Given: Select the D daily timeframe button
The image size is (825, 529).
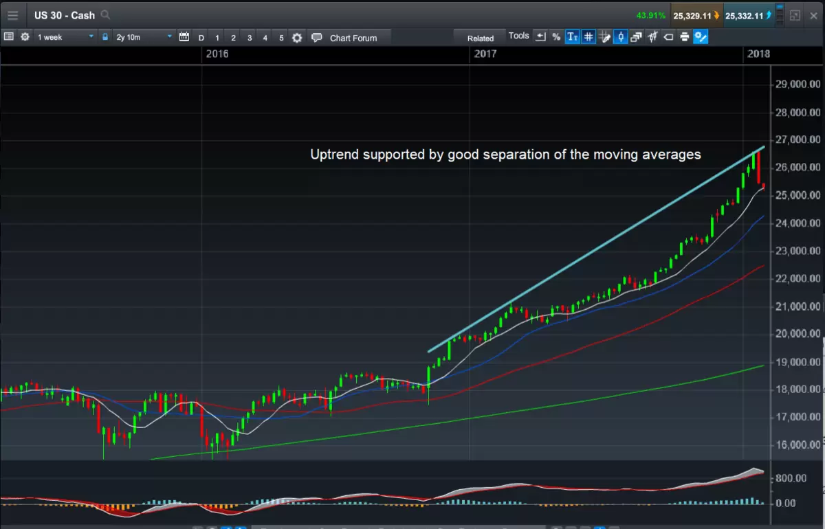Looking at the screenshot, I should 200,38.
